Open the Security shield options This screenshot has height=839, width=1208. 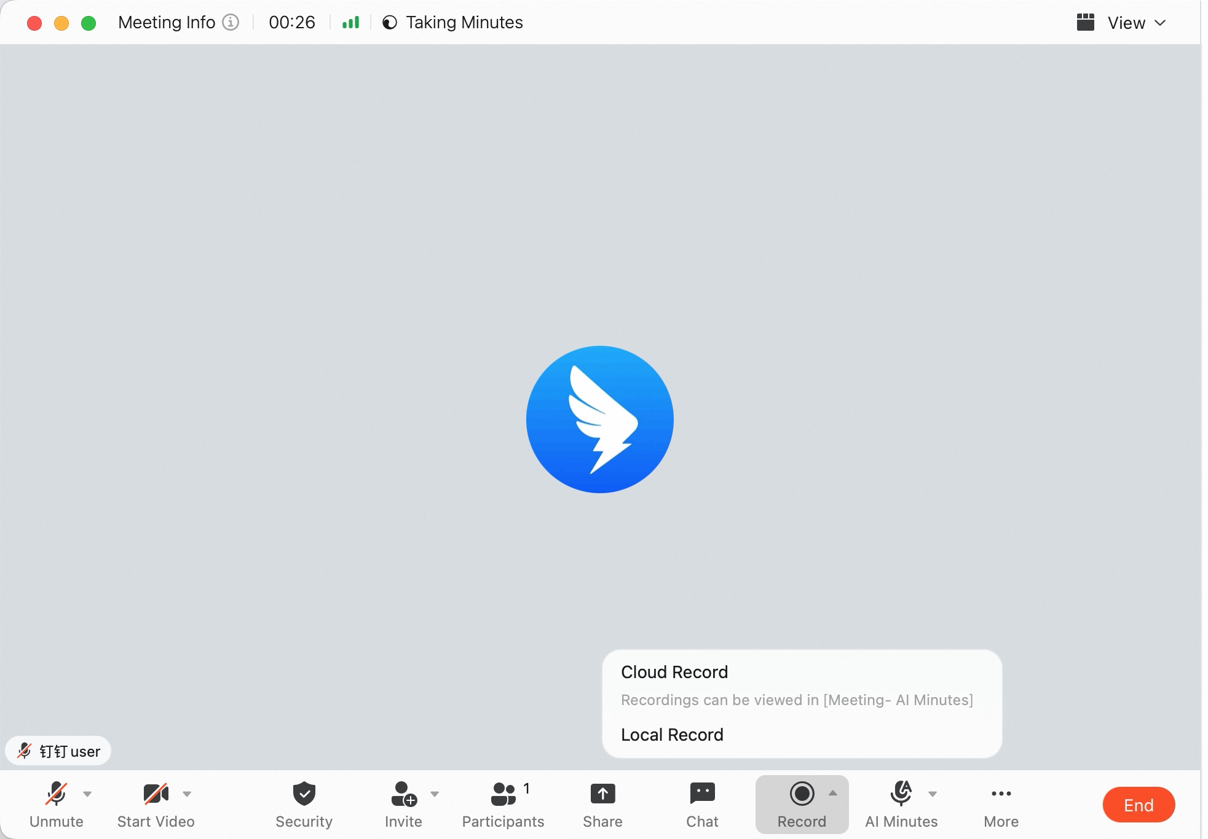coord(304,805)
